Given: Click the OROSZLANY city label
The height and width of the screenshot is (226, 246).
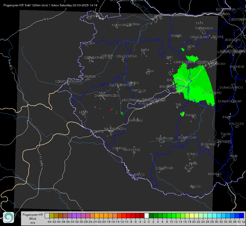Looking at the screenshot, I should (x=200, y=37).
